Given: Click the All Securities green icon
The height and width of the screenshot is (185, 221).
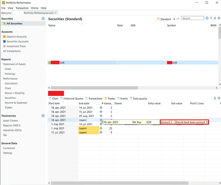Looking at the screenshot, I should [x=4, y=23].
